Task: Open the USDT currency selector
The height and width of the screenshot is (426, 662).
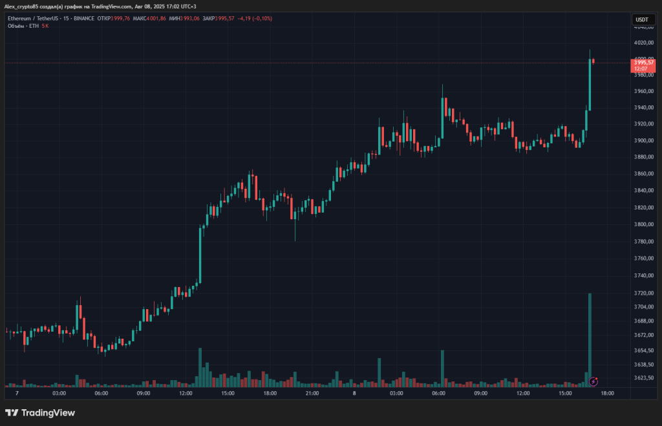Action: click(x=642, y=19)
